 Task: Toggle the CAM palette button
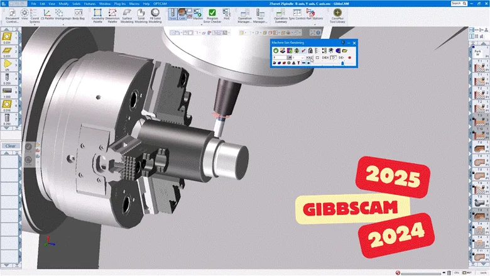coord(182,14)
